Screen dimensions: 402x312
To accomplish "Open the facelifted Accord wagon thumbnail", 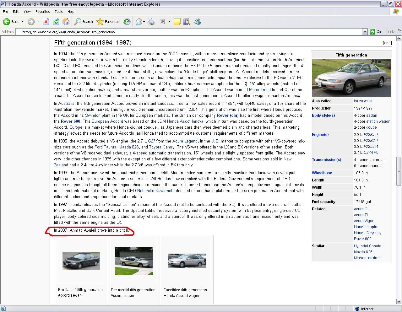I will (x=187, y=261).
